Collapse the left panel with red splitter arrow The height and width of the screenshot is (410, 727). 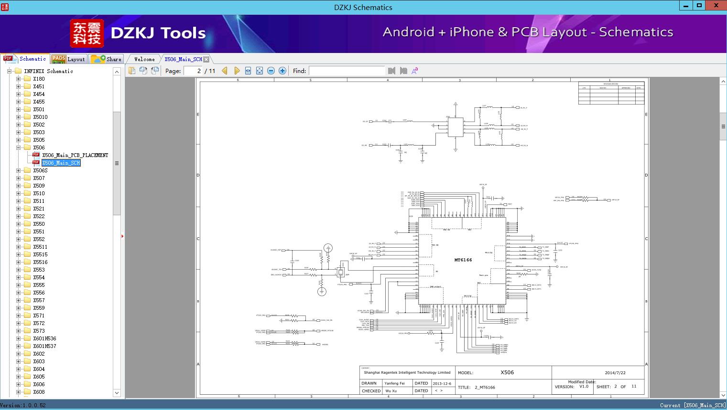[x=122, y=236]
